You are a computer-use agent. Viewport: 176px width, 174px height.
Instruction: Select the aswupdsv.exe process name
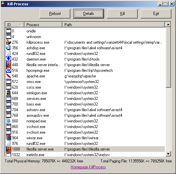pyautogui.click(x=38, y=115)
